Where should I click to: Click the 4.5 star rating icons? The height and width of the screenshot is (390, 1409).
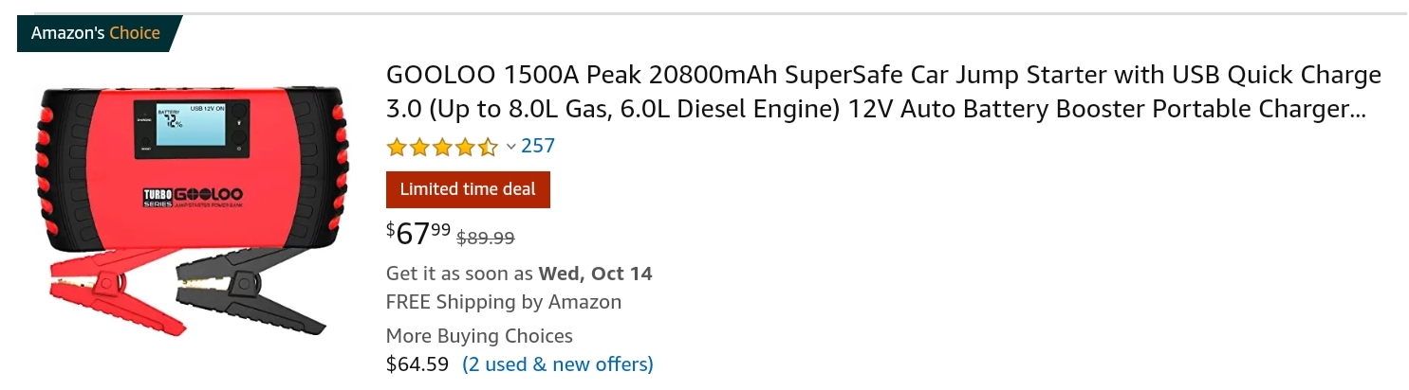(x=441, y=147)
